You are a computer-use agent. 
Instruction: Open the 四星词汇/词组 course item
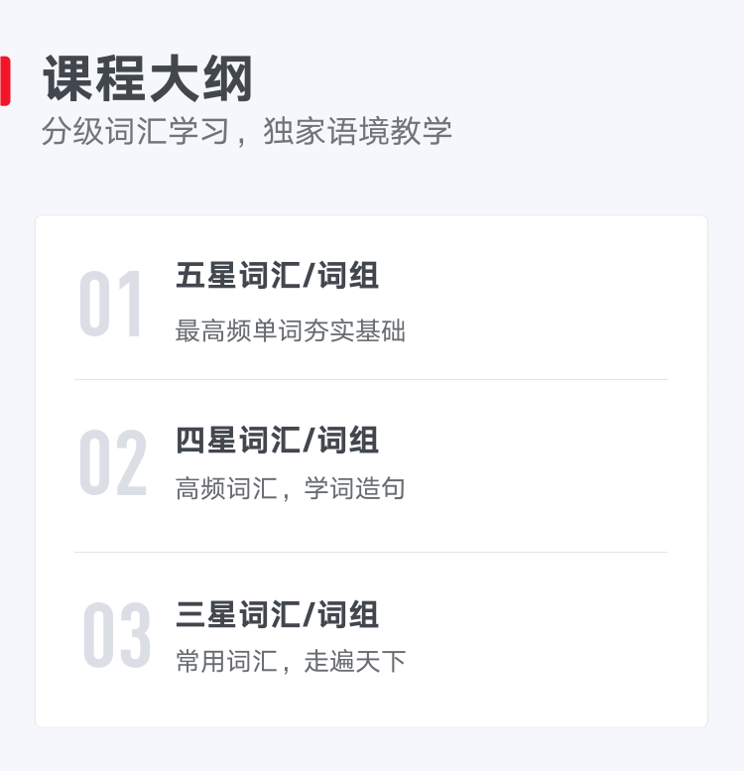277,440
